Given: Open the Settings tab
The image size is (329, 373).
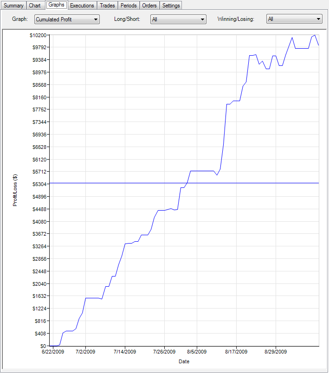Looking at the screenshot, I should (171, 6).
